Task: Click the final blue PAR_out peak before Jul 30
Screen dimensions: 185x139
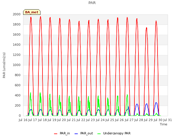Action: click(156, 103)
